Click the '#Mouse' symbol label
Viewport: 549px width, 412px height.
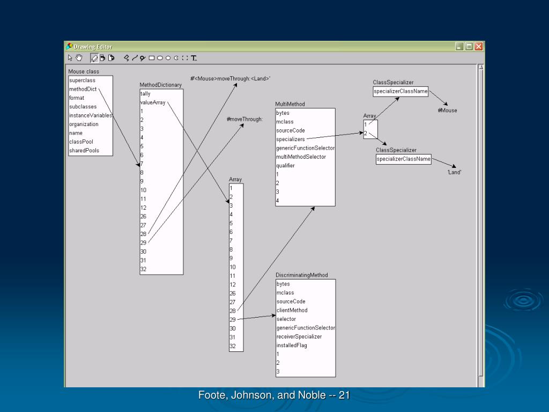[x=448, y=111]
